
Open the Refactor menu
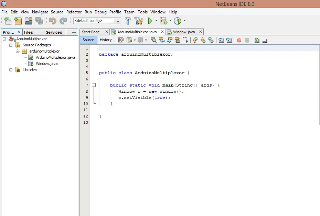[x=74, y=12]
